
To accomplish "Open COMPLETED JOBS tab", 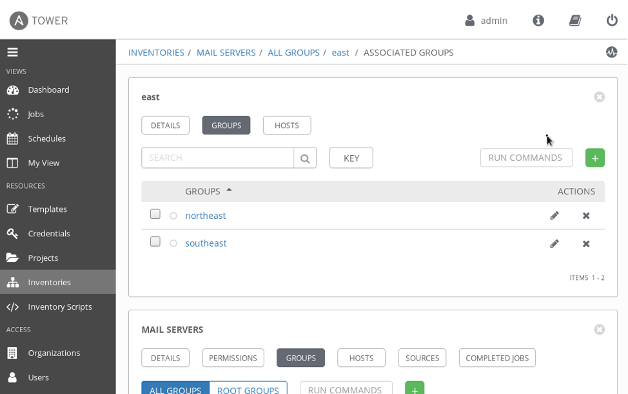I will 497,358.
